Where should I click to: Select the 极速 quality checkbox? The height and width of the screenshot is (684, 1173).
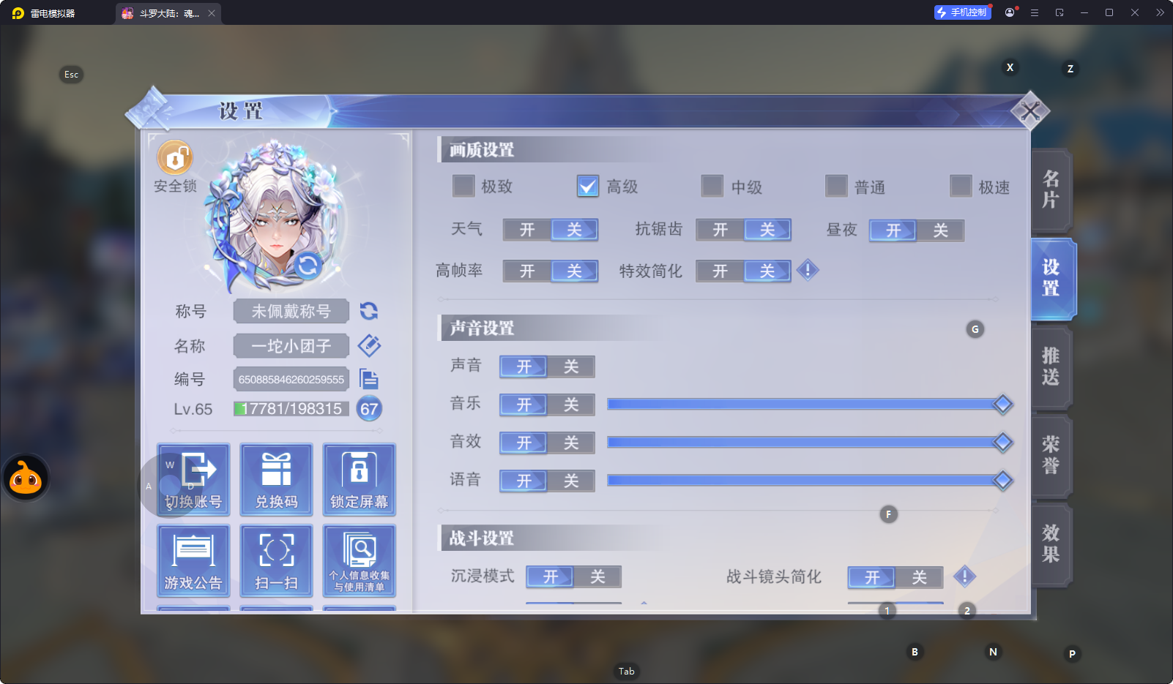pos(961,186)
